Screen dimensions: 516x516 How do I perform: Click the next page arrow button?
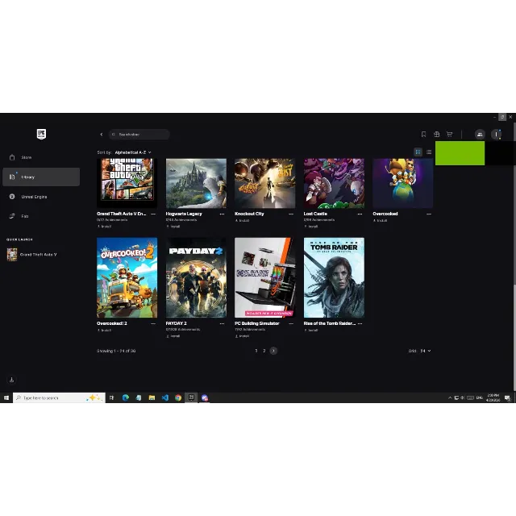pos(273,351)
